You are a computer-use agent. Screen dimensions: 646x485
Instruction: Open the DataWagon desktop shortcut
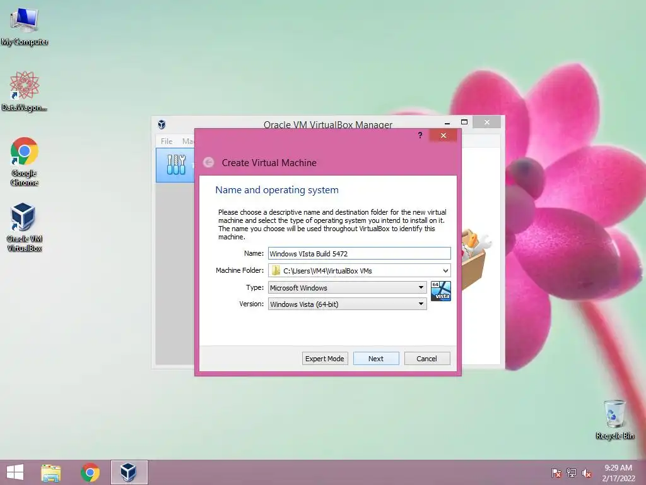click(x=25, y=91)
